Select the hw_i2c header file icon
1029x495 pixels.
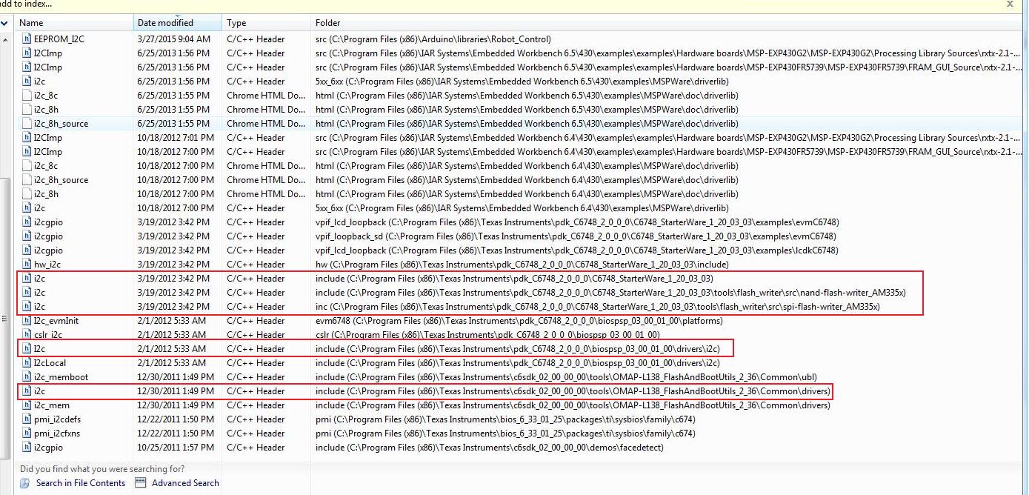click(x=27, y=264)
